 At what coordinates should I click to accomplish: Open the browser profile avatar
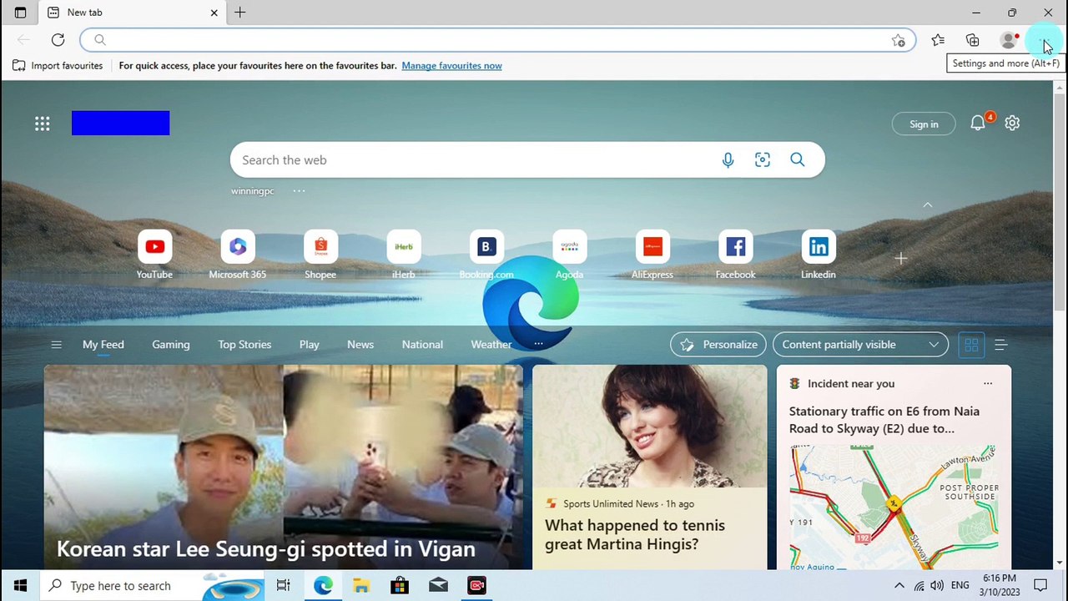pos(1009,40)
